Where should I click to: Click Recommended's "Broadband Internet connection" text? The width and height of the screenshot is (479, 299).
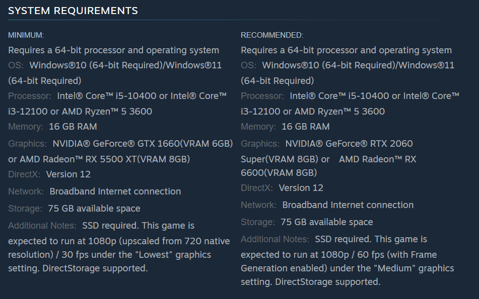point(348,205)
